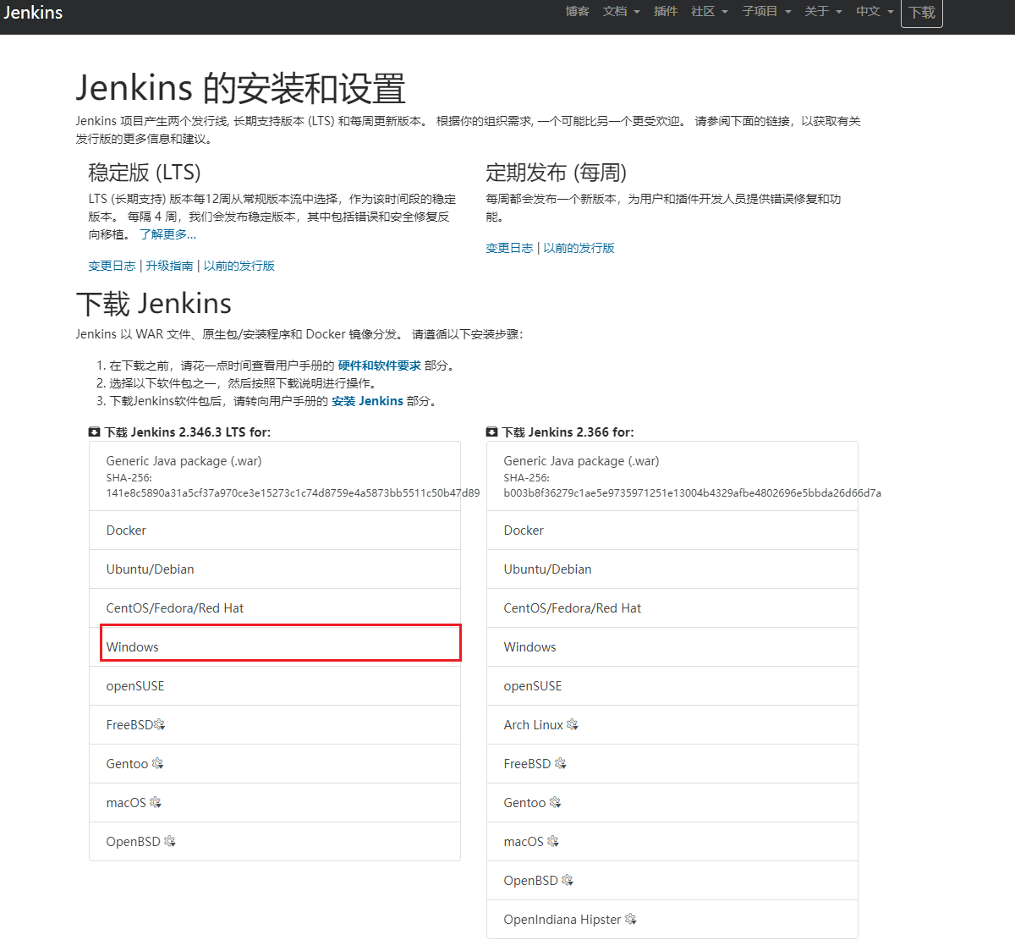Open 变更日志 under 定期发布 (每周)
The height and width of the screenshot is (940, 1015).
point(509,248)
